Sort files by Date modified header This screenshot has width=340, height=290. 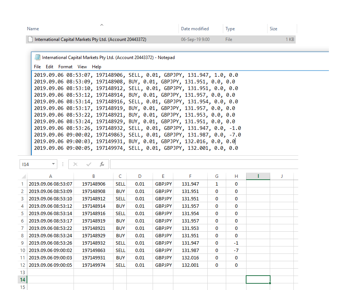tap(195, 28)
